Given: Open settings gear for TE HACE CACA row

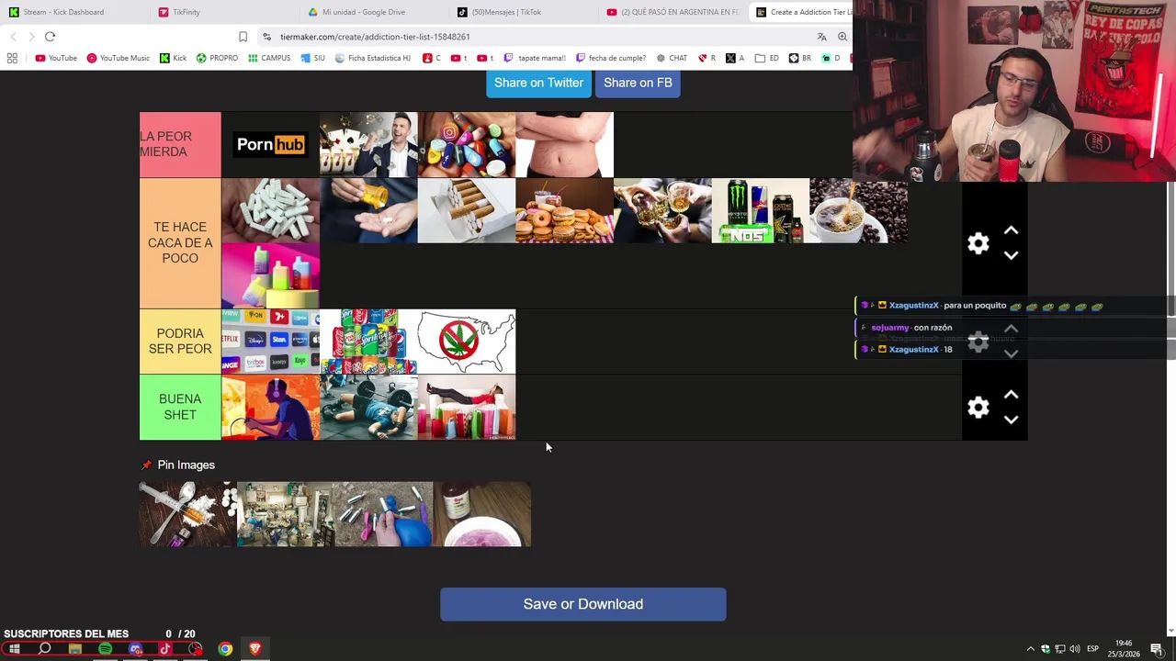Looking at the screenshot, I should click(x=978, y=243).
